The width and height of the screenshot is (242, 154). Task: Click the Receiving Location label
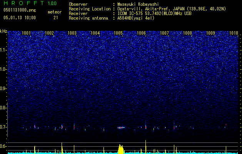[x=90, y=9]
